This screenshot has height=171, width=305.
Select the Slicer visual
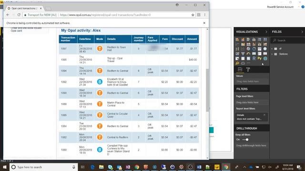point(237,58)
